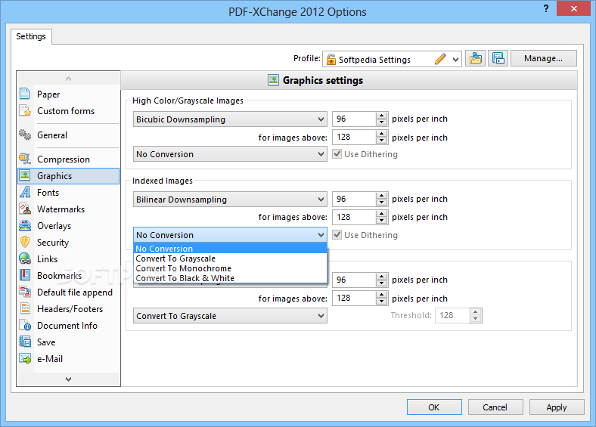This screenshot has height=427, width=596.
Task: Select the Settings tab
Action: pos(31,36)
